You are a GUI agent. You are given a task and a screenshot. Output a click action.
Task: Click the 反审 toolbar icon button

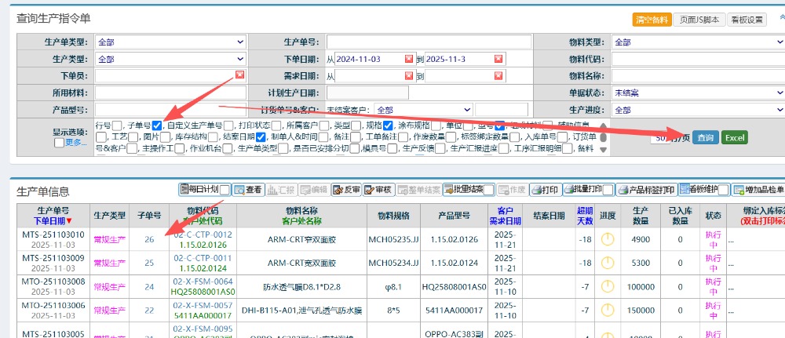coord(346,190)
